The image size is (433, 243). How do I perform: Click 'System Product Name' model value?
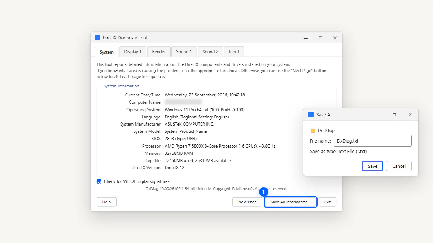tap(186, 131)
